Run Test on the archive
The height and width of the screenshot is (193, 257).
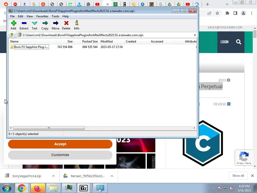pyautogui.click(x=34, y=25)
